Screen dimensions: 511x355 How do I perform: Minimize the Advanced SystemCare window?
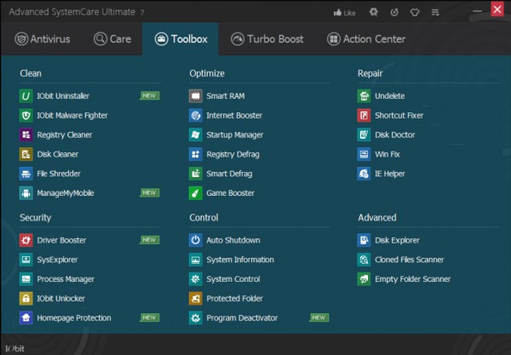(x=477, y=11)
